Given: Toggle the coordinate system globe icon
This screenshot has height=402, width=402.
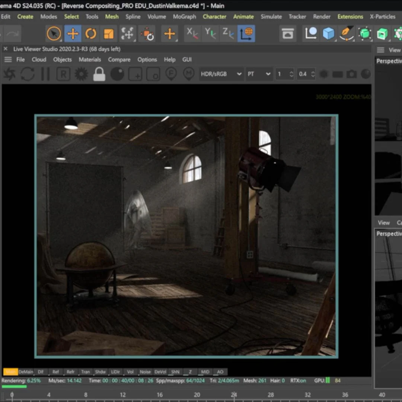Looking at the screenshot, I should tap(246, 33).
